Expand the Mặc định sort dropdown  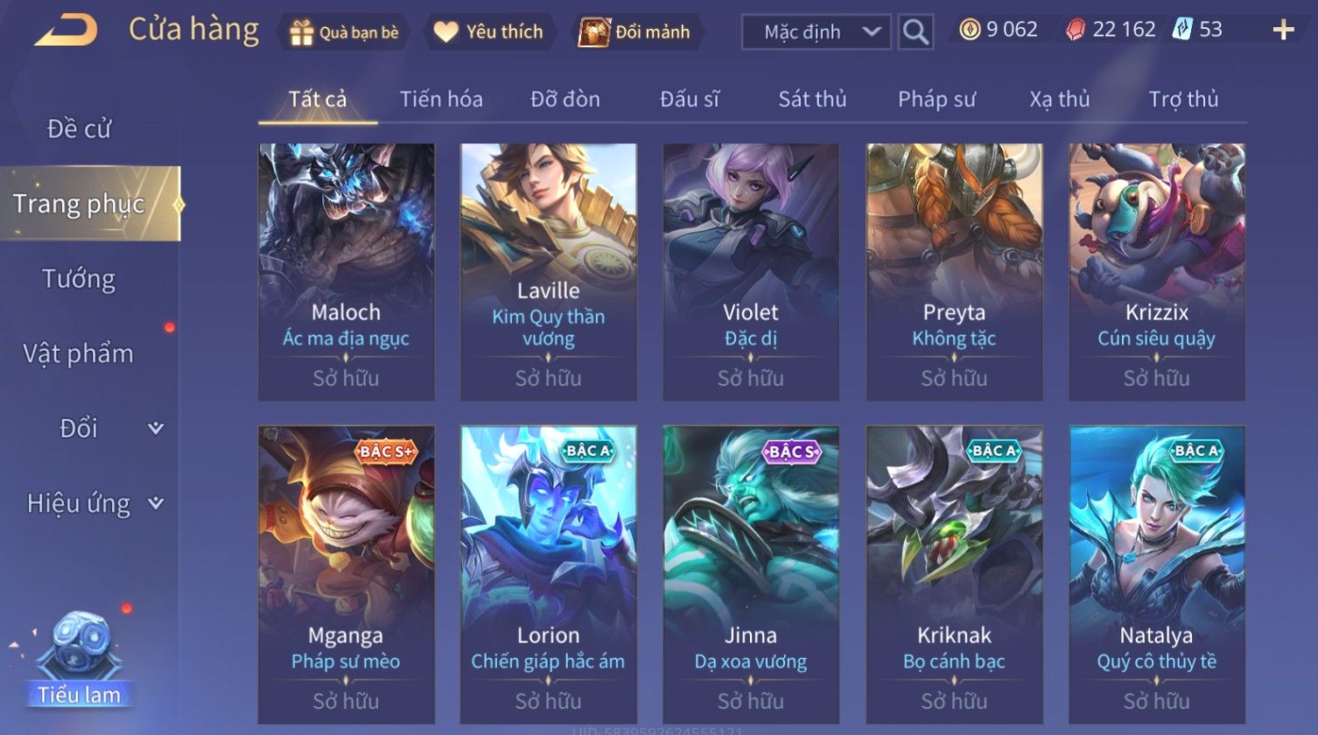(x=817, y=32)
